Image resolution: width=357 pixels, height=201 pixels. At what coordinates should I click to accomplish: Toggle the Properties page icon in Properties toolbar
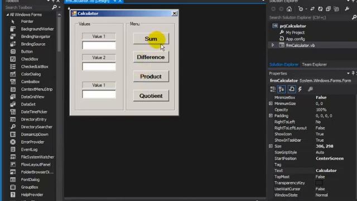pos(291,89)
